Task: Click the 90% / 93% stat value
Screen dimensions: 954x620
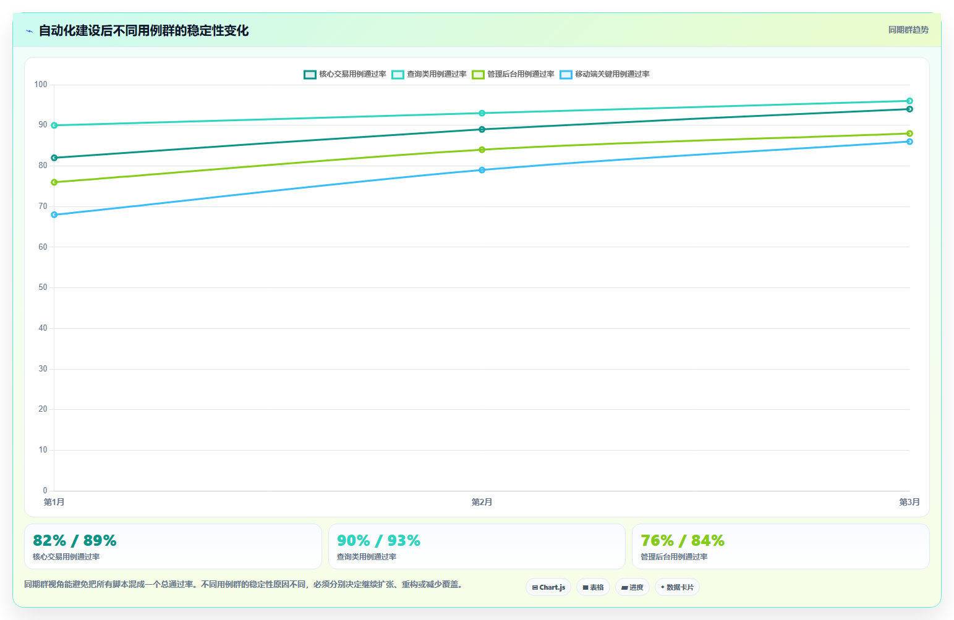Action: (378, 541)
